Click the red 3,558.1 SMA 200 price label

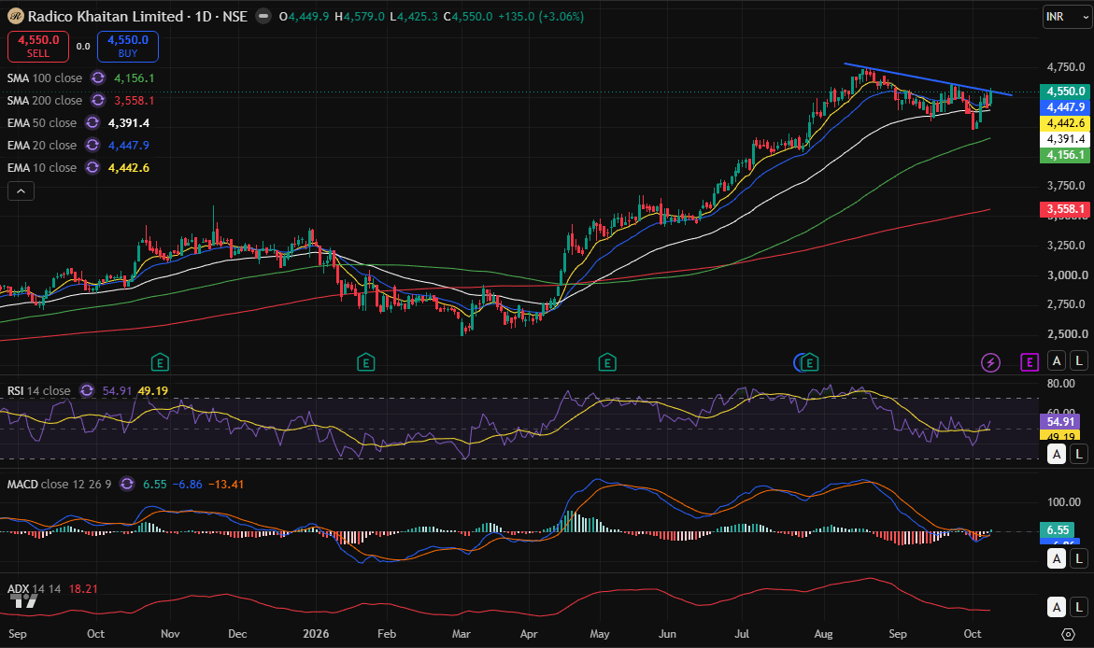(1065, 208)
